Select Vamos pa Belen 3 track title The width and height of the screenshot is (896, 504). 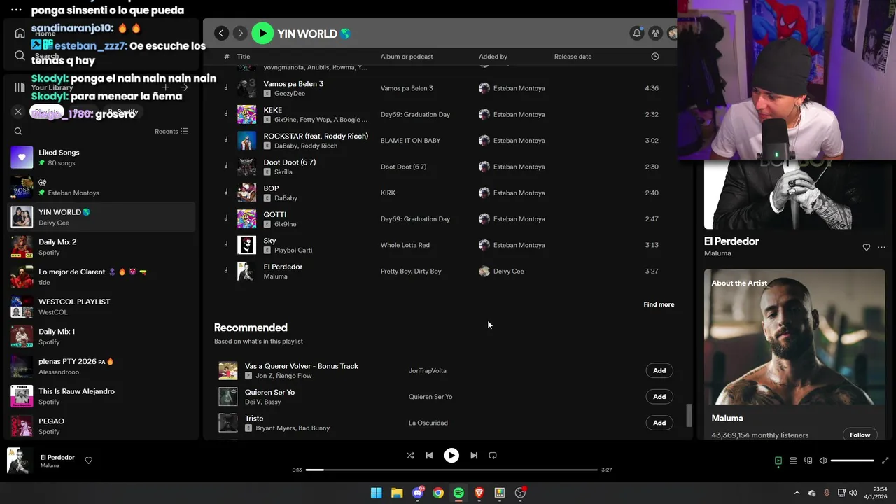(293, 84)
